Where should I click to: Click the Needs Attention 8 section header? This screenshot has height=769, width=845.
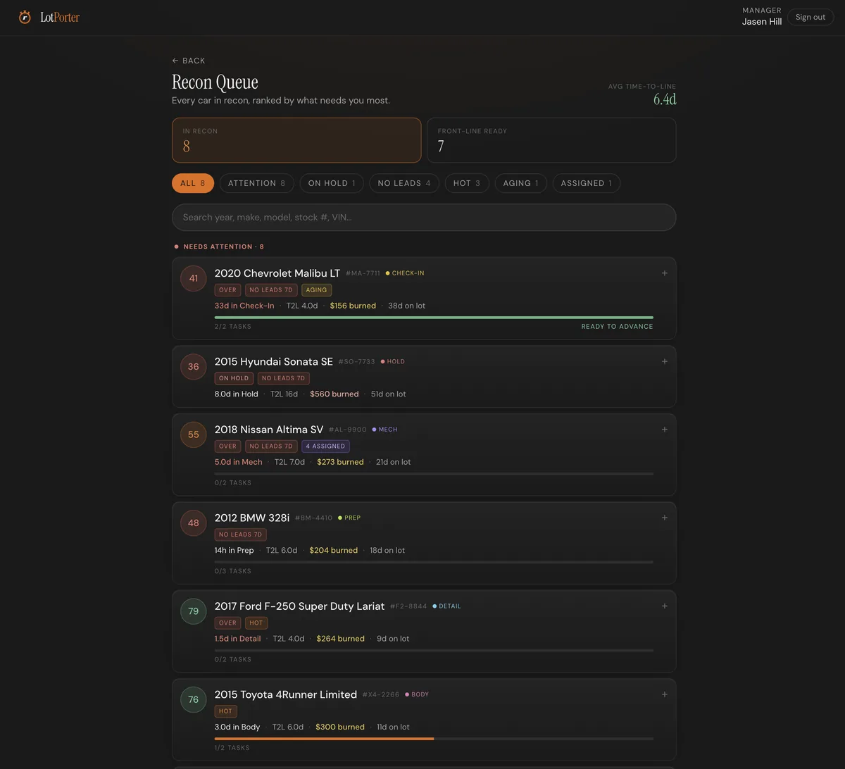[x=220, y=246]
